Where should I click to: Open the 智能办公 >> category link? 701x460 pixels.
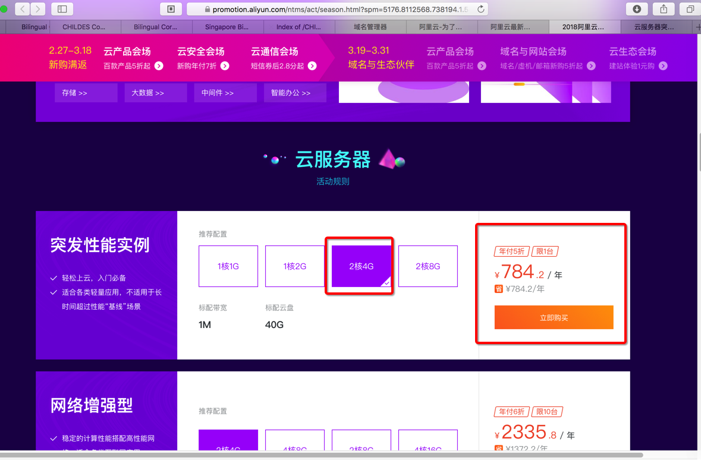tap(295, 93)
